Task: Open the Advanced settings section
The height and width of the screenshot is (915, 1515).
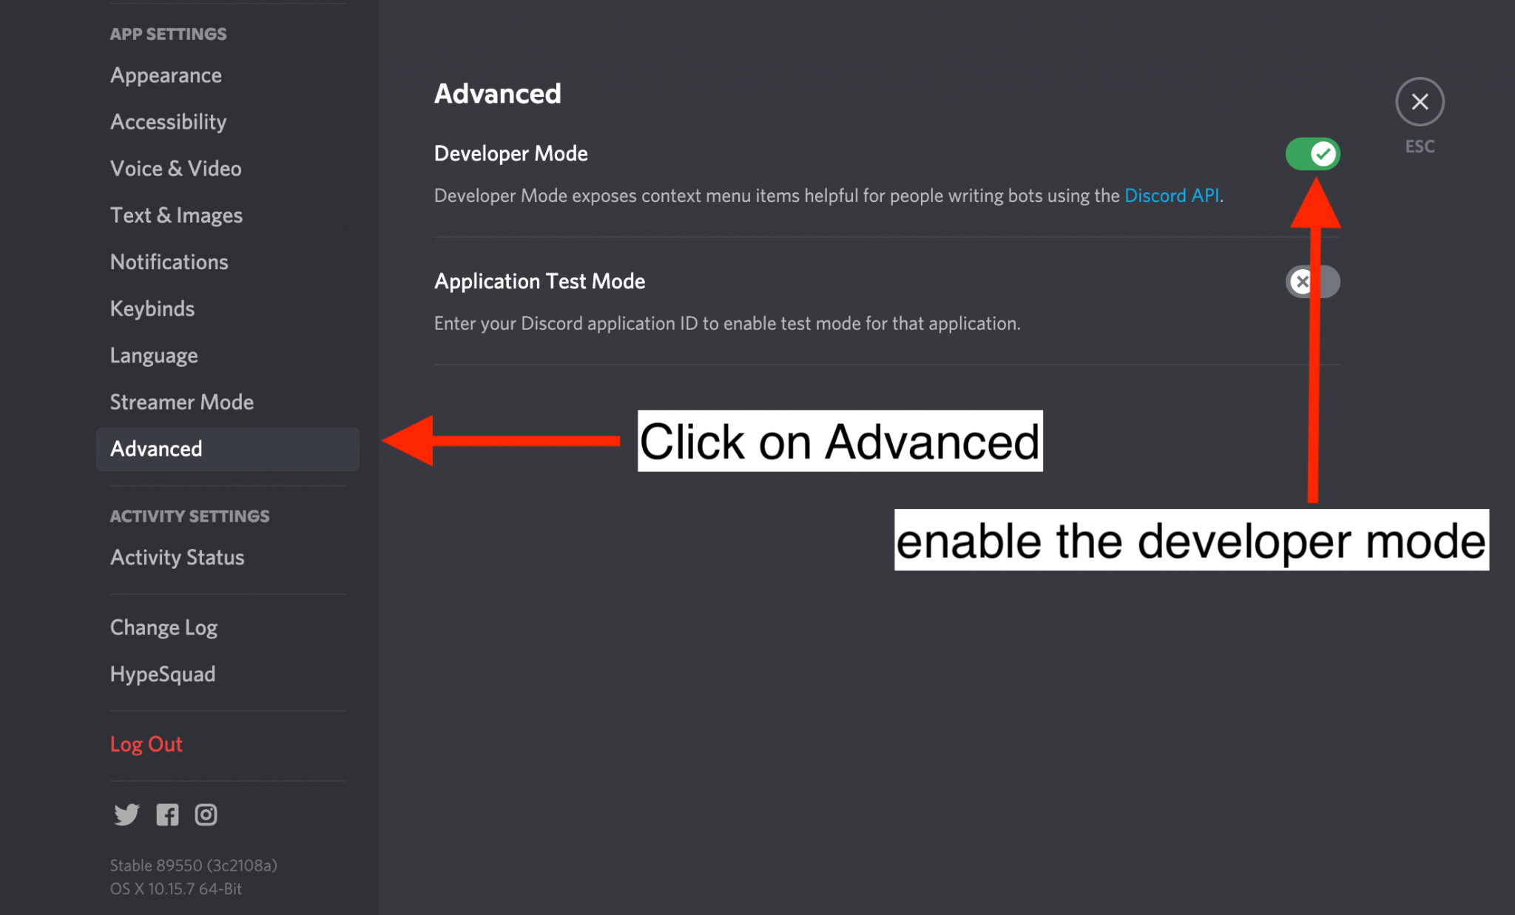Action: click(156, 448)
